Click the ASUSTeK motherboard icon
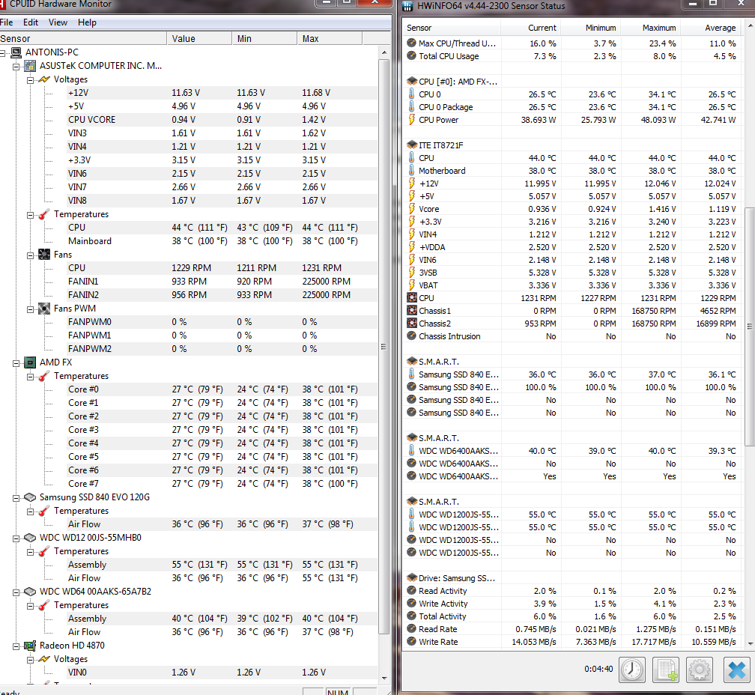The width and height of the screenshot is (755, 695). click(x=30, y=65)
